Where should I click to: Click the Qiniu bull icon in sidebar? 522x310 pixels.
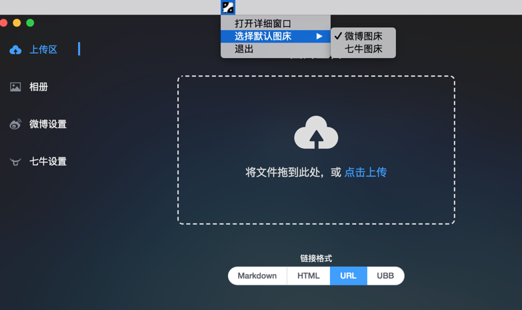point(15,161)
